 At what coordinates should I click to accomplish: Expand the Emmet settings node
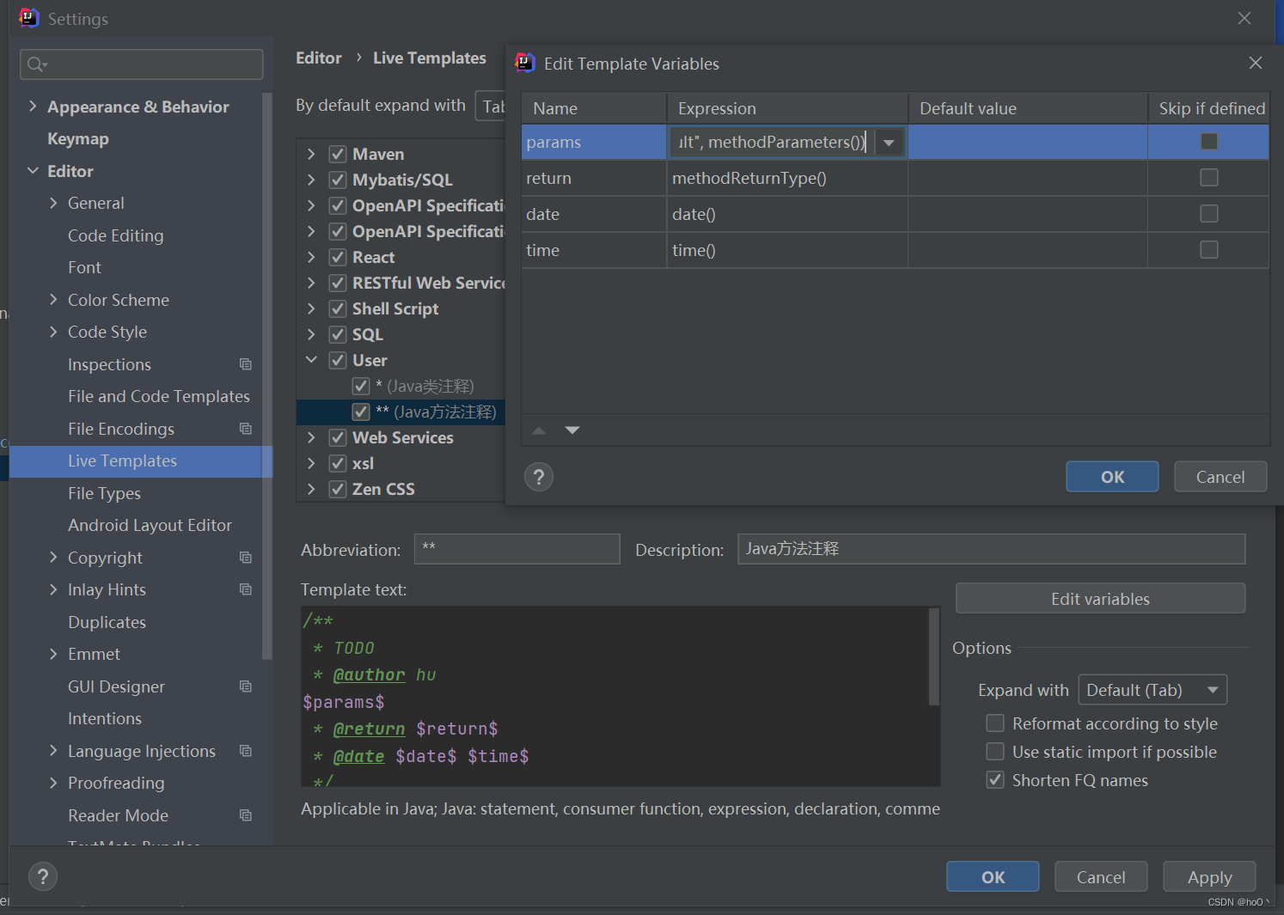point(53,654)
